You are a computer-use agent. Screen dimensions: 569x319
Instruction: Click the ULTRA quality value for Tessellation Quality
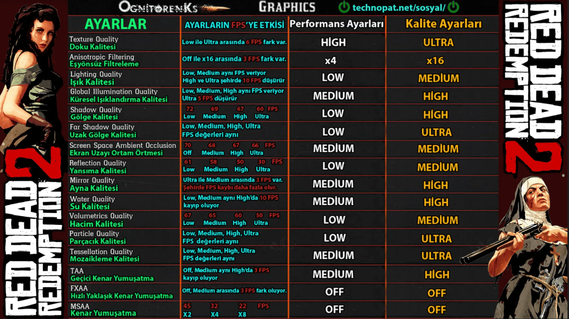[x=437, y=256]
